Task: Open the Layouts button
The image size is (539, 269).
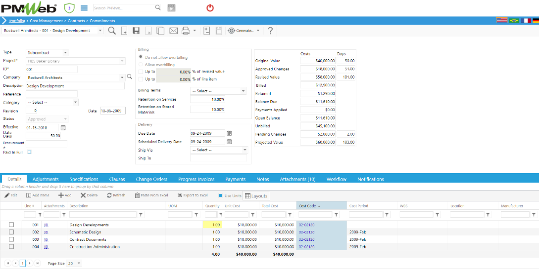Action: click(256, 196)
